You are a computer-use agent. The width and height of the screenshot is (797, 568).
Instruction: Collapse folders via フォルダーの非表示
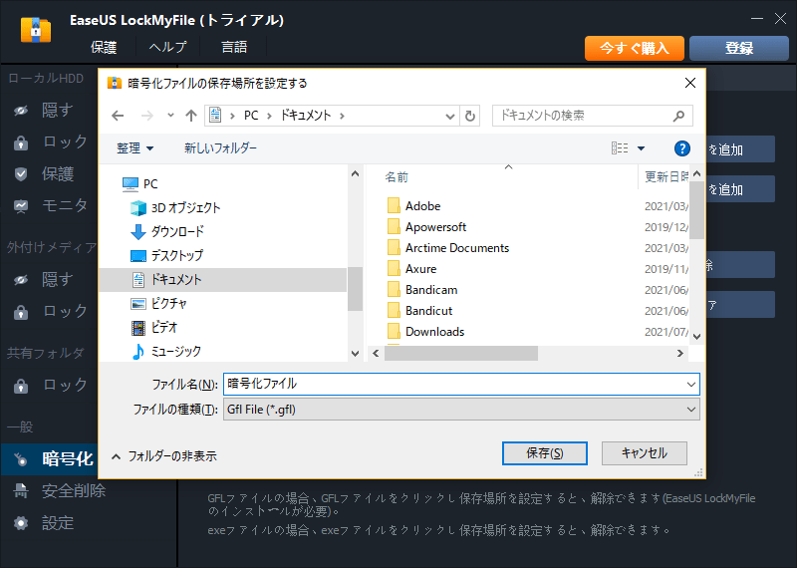pos(164,456)
